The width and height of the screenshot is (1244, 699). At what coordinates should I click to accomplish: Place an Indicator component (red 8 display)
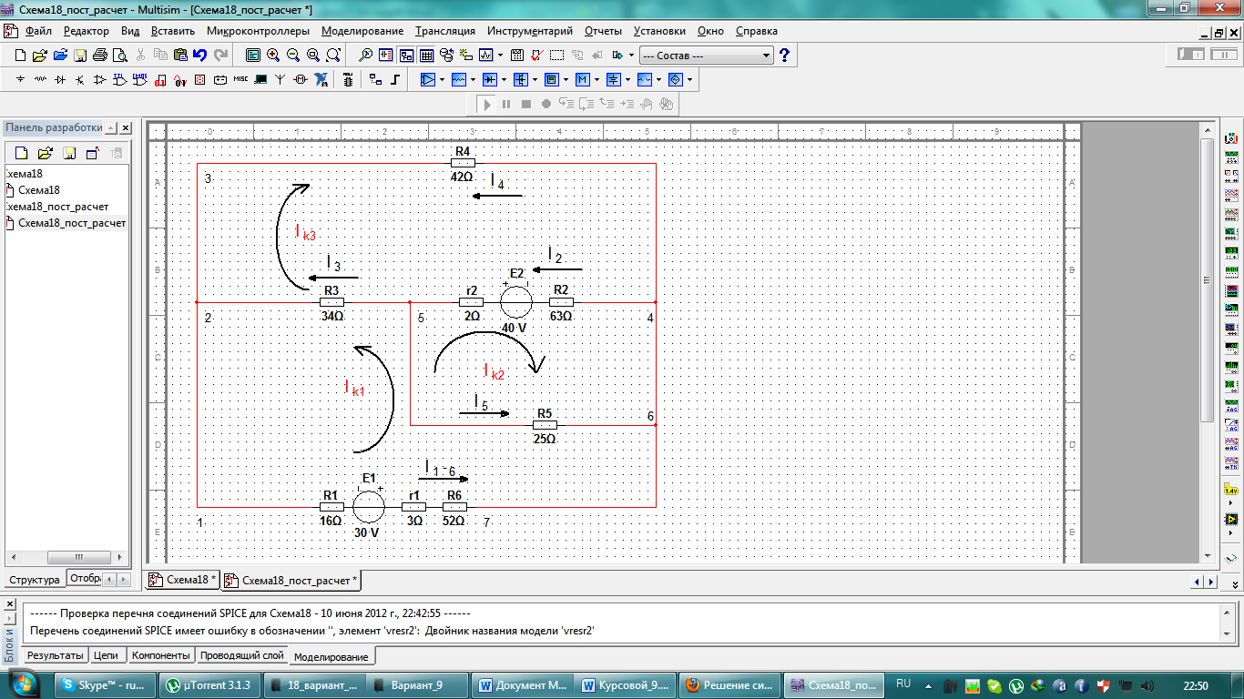click(199, 80)
